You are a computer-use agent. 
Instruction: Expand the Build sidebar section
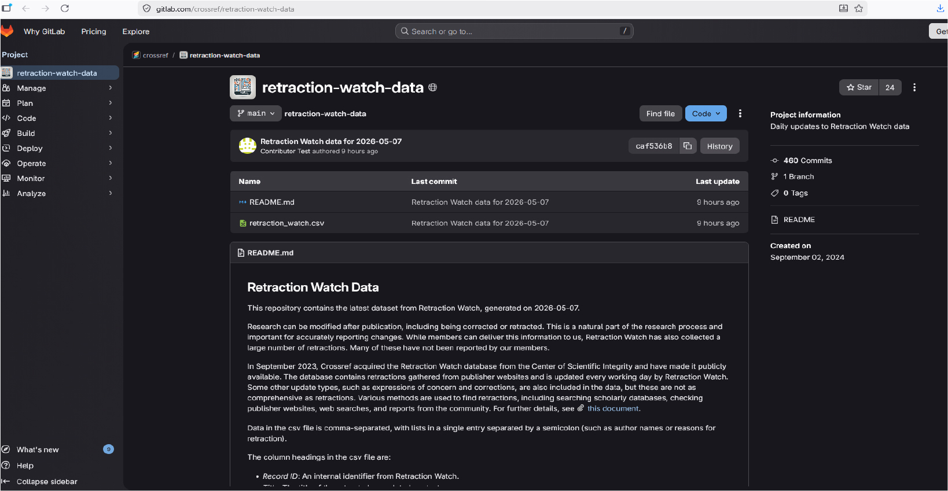[x=60, y=133]
